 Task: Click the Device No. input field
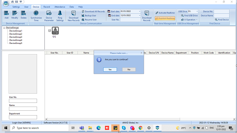222,12
